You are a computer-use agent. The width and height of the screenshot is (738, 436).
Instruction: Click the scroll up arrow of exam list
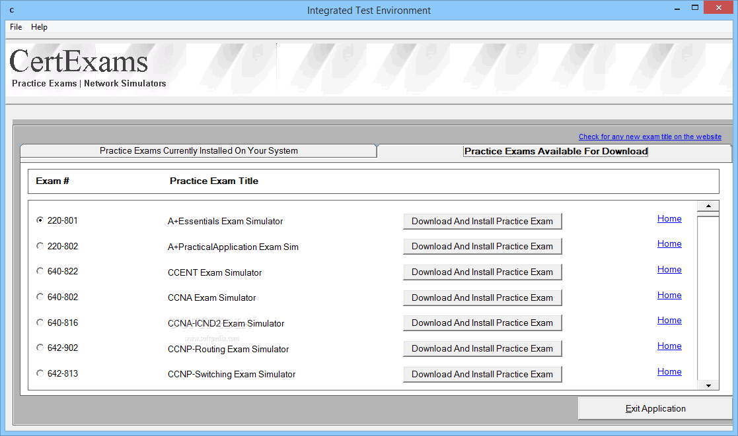[x=708, y=206]
